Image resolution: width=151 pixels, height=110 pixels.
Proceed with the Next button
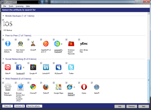143,106
